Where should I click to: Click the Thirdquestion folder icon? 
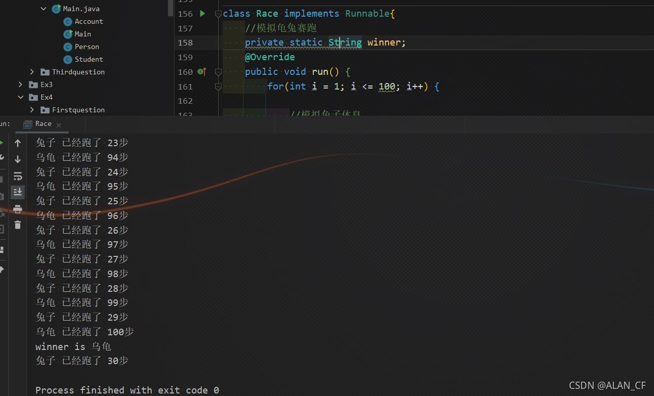[x=45, y=72]
